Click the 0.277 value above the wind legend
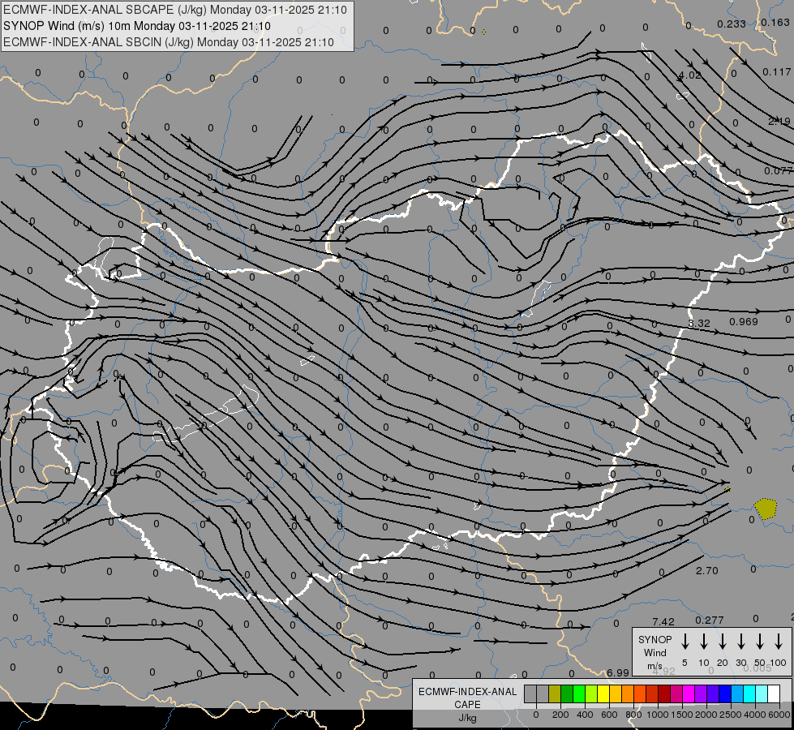The height and width of the screenshot is (730, 794). tap(710, 620)
